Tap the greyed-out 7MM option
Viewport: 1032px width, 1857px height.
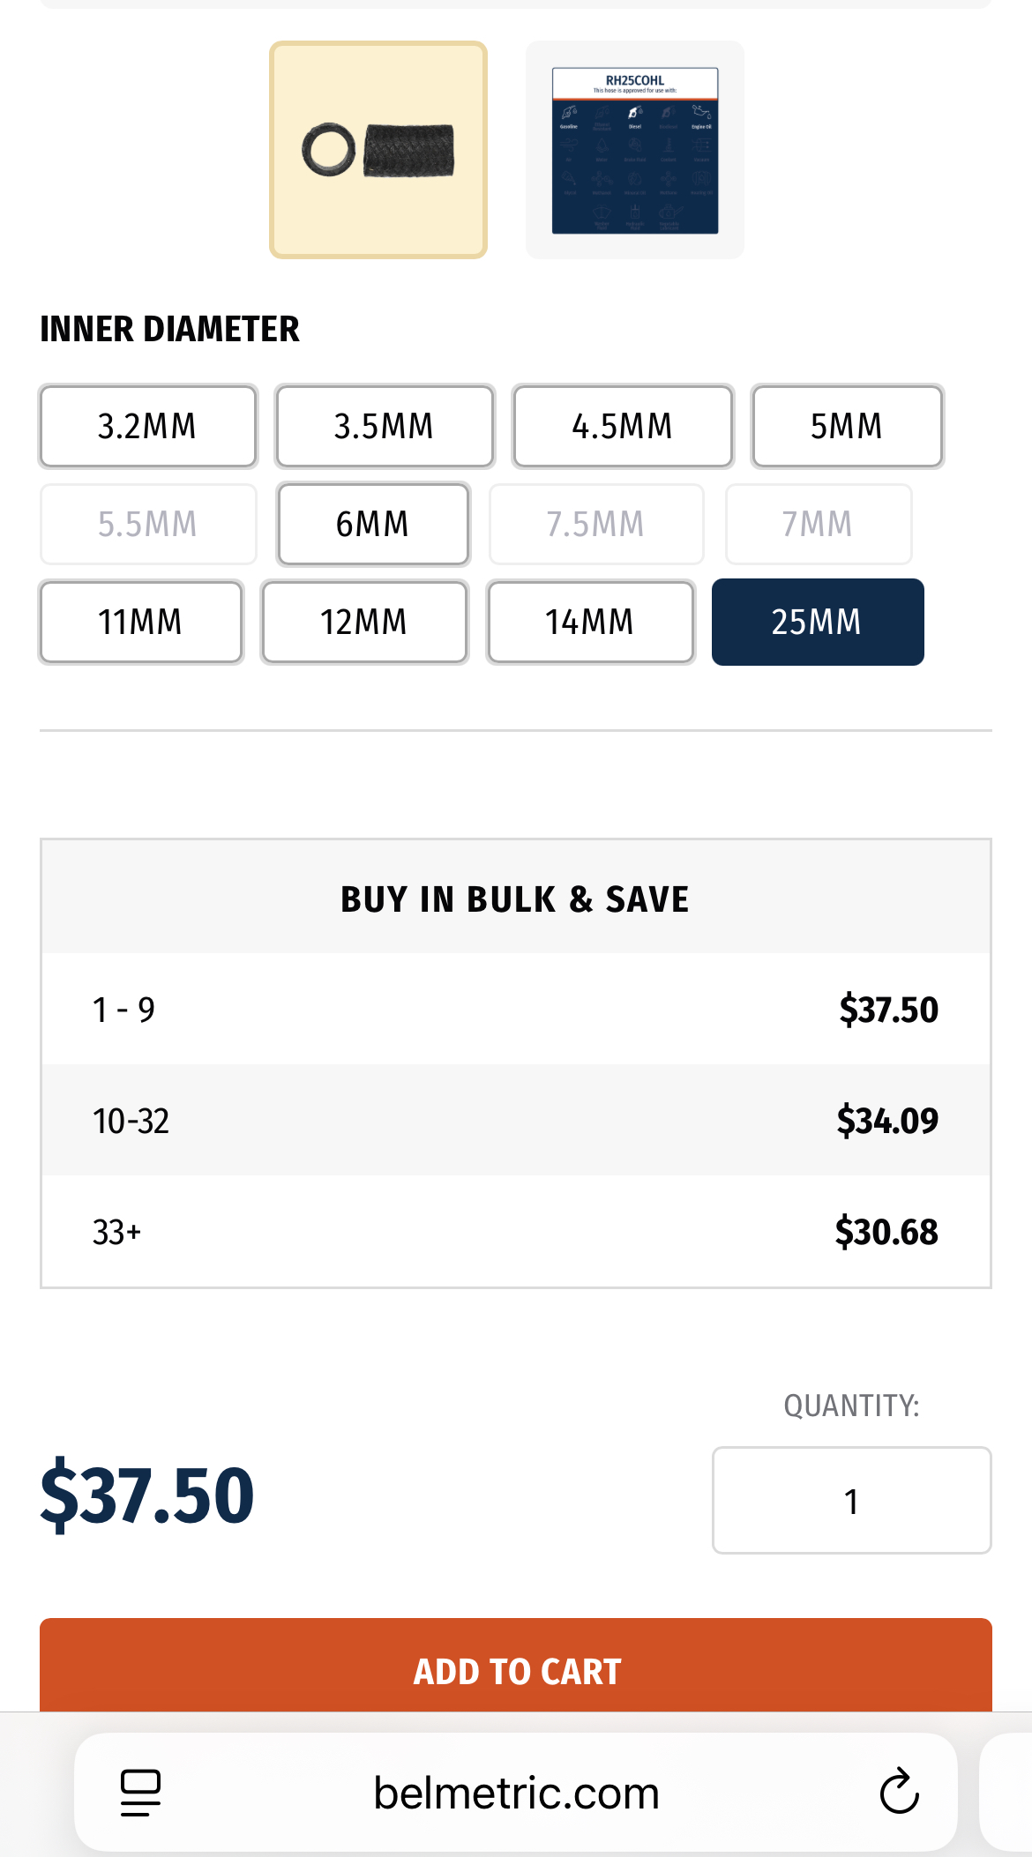pyautogui.click(x=818, y=525)
